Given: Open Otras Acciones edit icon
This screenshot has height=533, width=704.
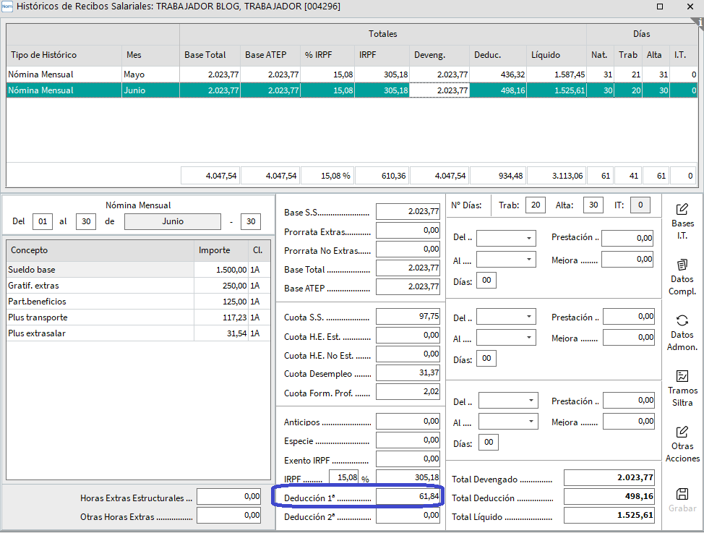Looking at the screenshot, I should point(682,432).
